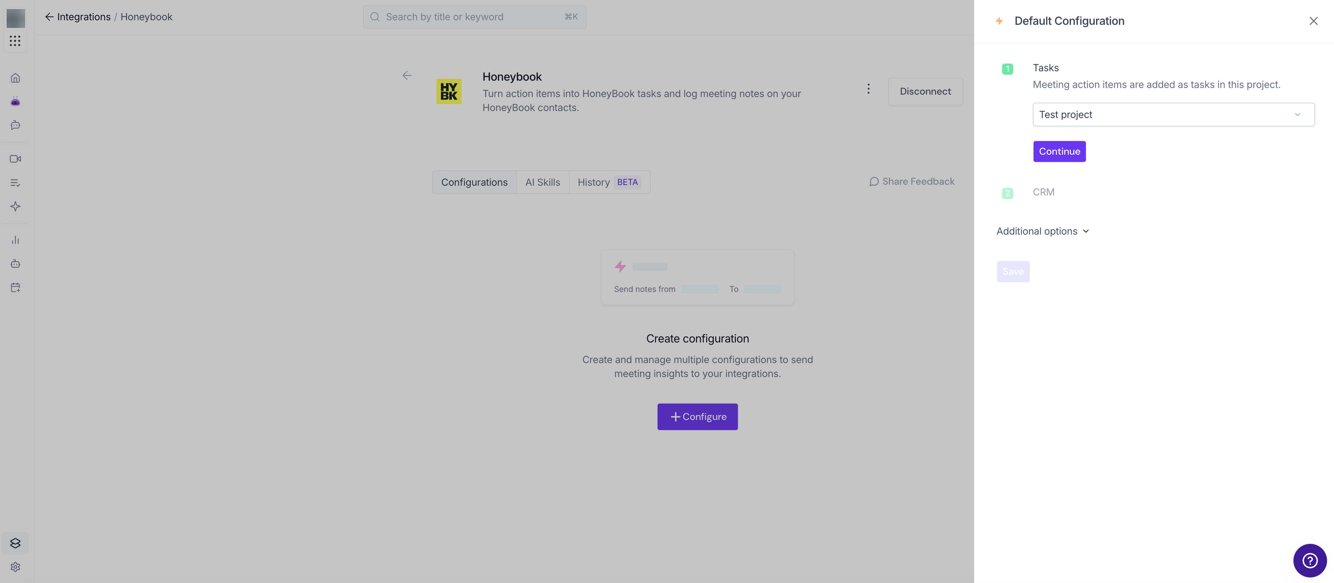This screenshot has width=1334, height=583.
Task: Open Honeybook three-dot more menu
Action: [x=869, y=89]
